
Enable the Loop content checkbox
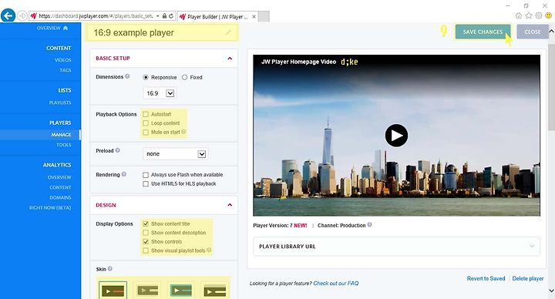(146, 123)
